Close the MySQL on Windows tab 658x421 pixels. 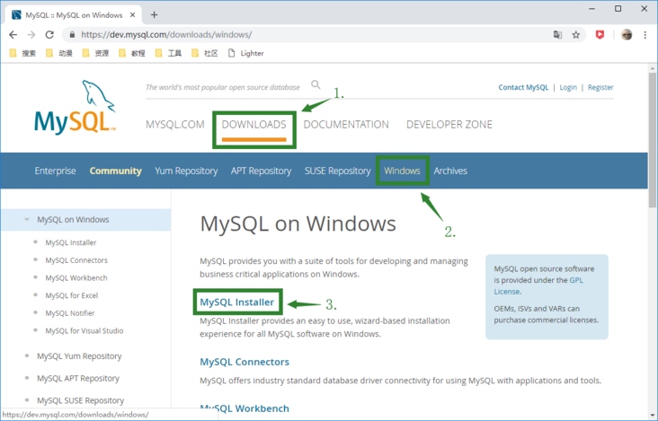(x=133, y=15)
